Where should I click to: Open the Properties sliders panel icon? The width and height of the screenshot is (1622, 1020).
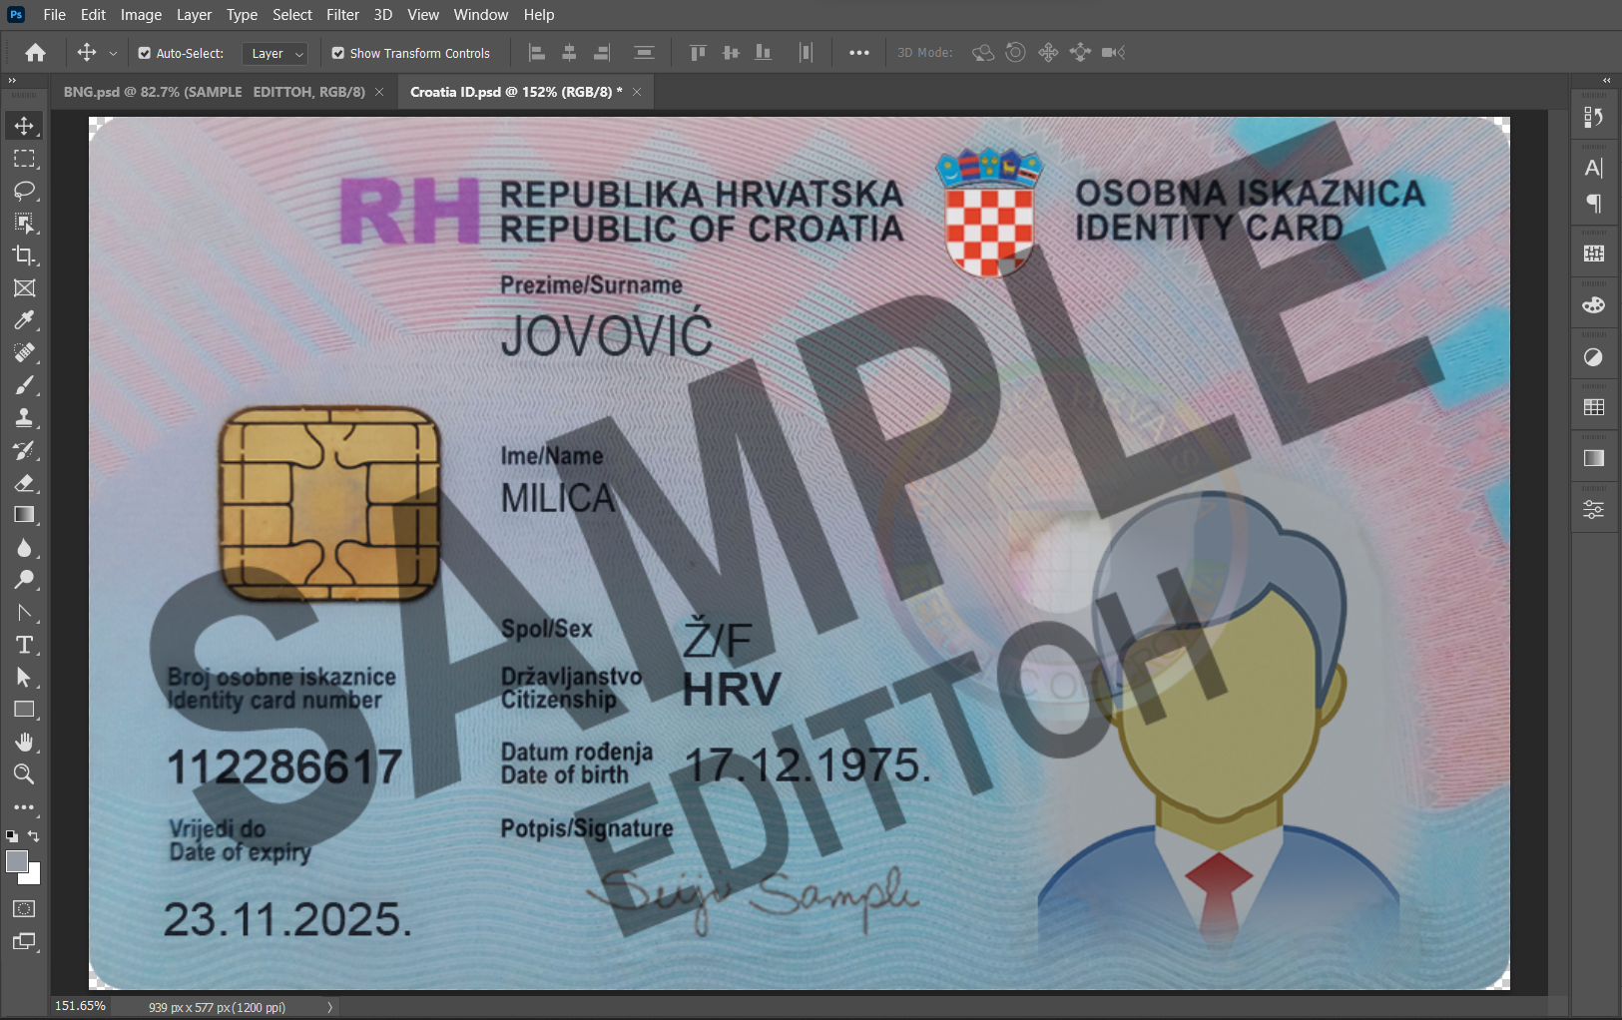(x=1594, y=510)
